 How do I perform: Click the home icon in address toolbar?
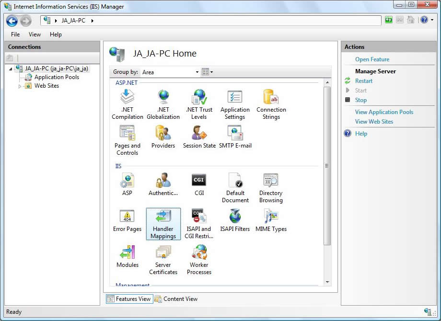(411, 20)
